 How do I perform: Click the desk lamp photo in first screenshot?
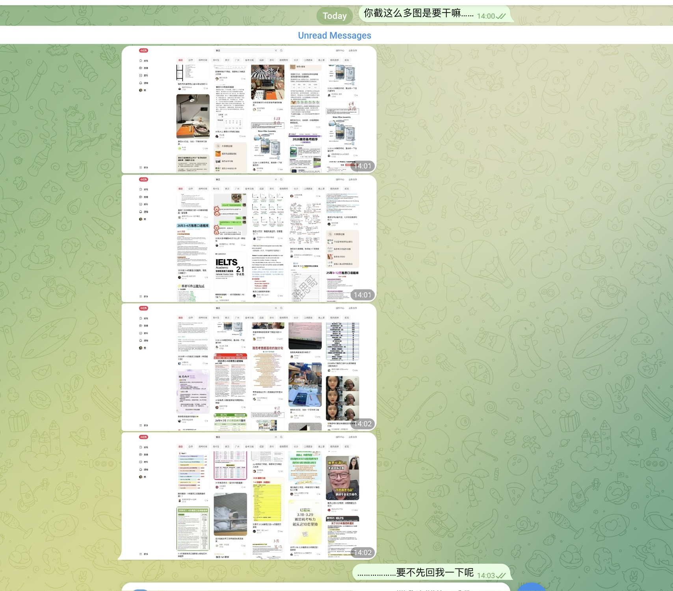193,116
